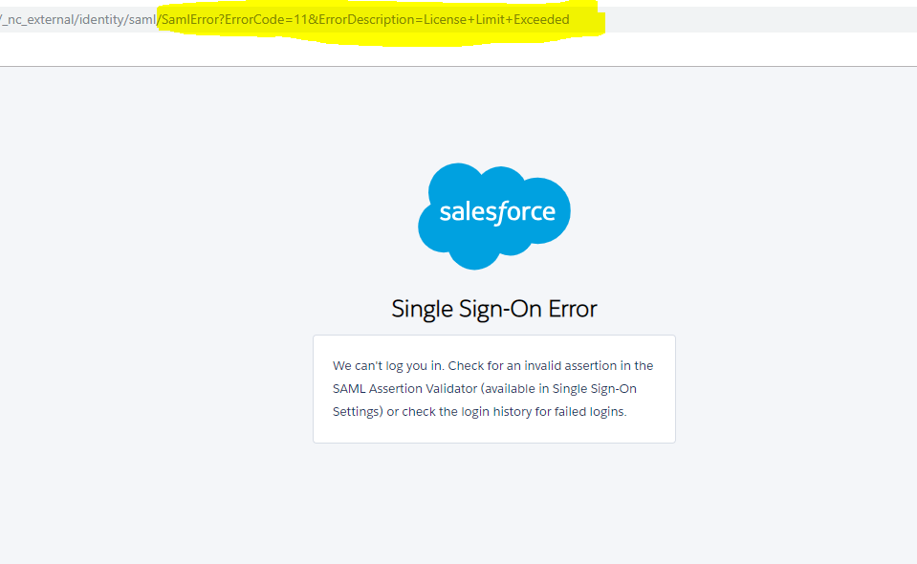Image resolution: width=917 pixels, height=564 pixels.
Task: Click the word Settings in message
Action: (x=358, y=412)
